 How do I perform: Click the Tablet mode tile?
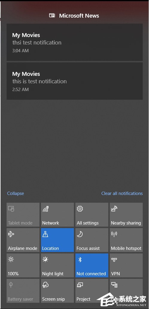click(23, 215)
